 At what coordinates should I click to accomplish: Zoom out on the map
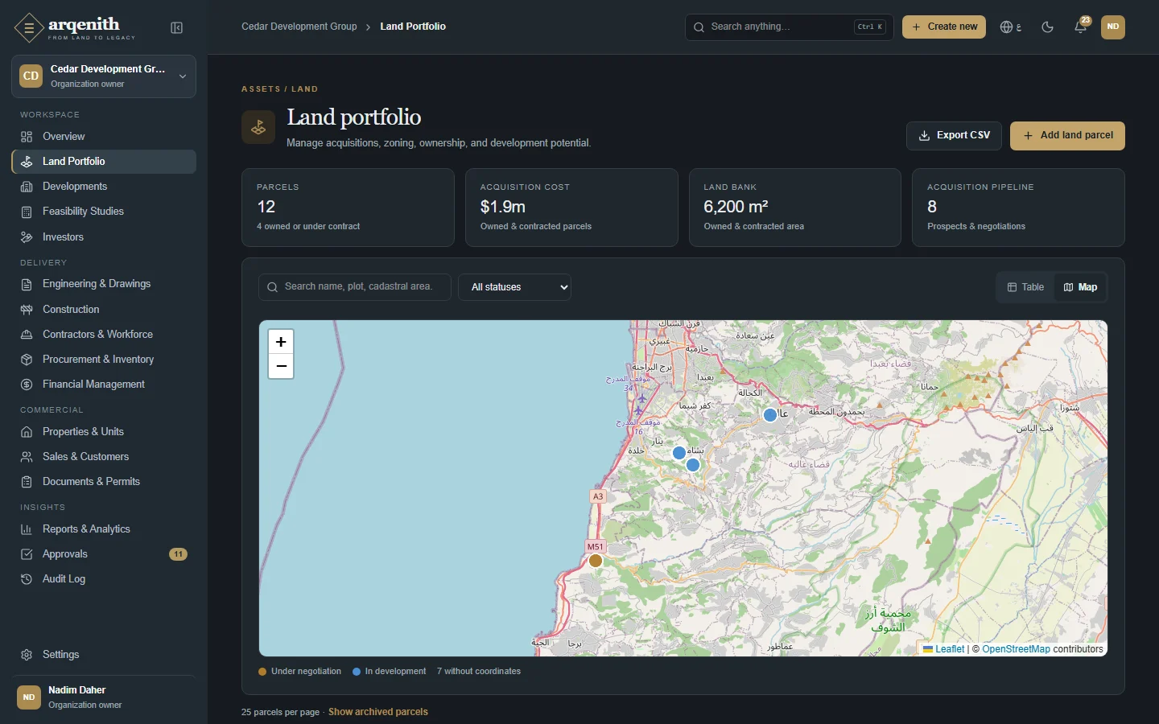(281, 367)
